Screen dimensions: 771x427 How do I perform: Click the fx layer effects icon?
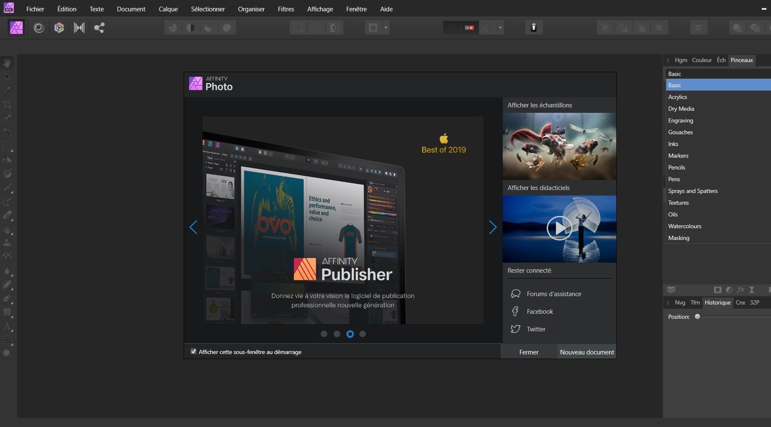pos(740,290)
